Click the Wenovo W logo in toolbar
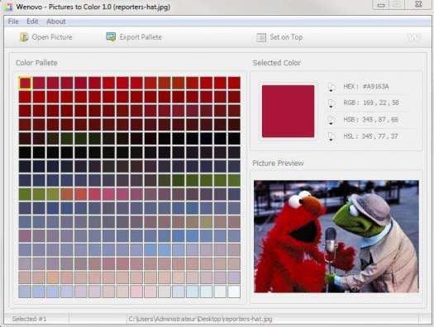This screenshot has height=327, width=434. point(414,38)
